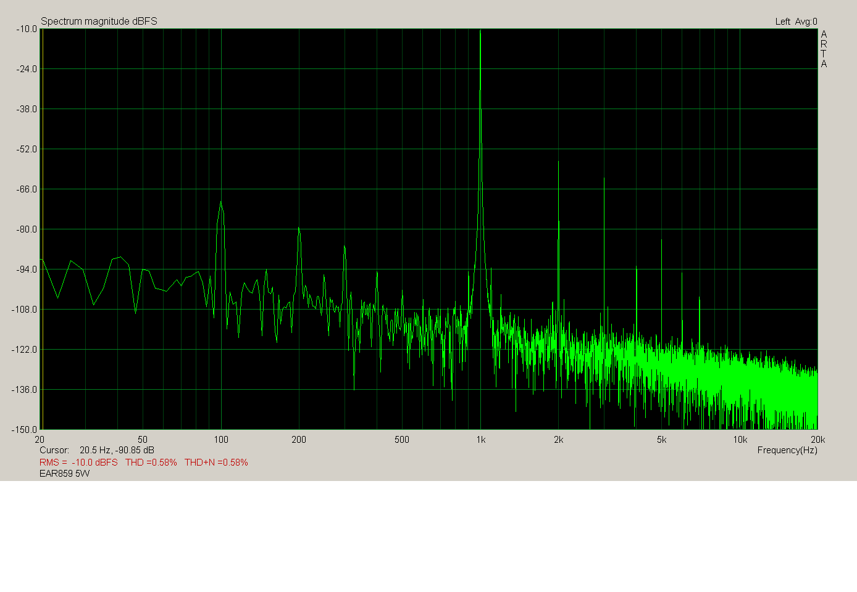
Task: Click the 300 Hz hum harmonic peak
Action: coord(344,247)
